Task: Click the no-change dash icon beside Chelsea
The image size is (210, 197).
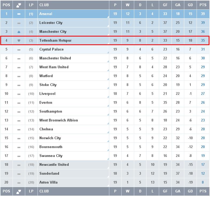Action: pos(19,129)
